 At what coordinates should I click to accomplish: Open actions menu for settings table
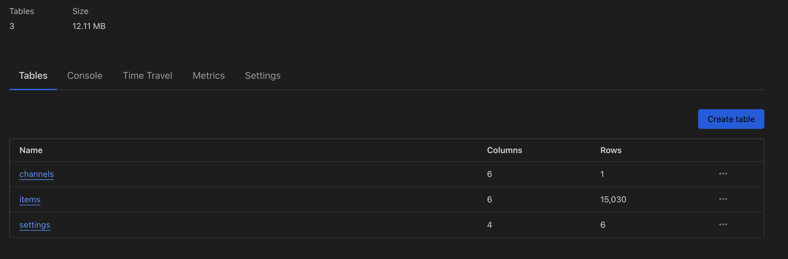(x=723, y=224)
